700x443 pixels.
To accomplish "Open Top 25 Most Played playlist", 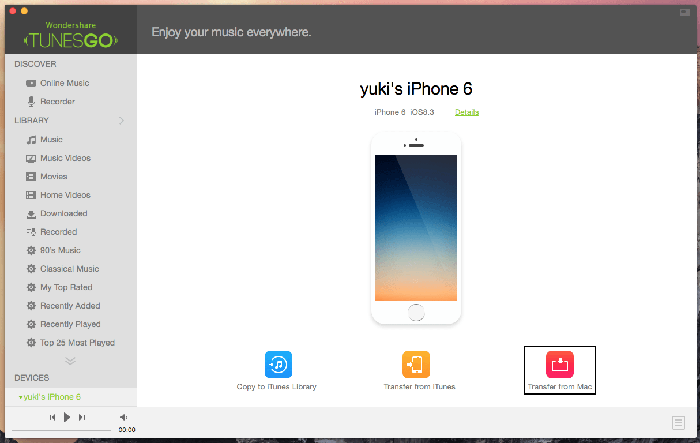I will [x=70, y=343].
